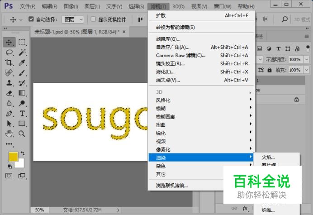Viewport: 313px width, 215px height.
Task: Click the link layers icon
Action: pos(234,208)
